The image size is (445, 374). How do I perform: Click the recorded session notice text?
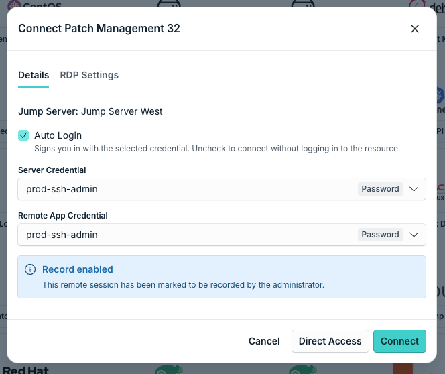point(183,285)
